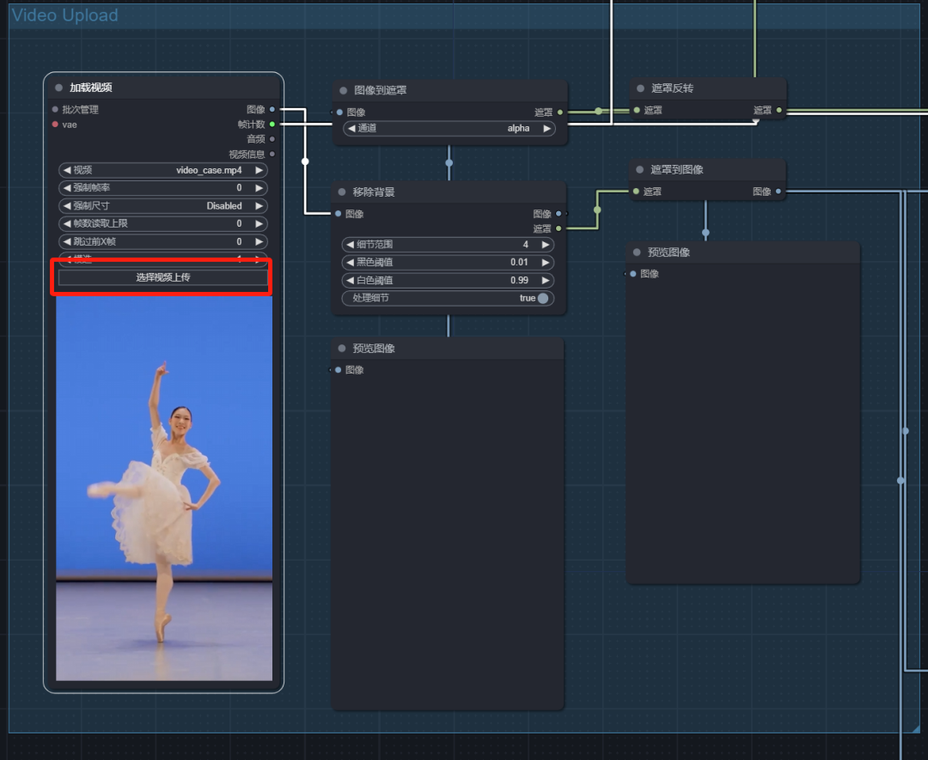Viewport: 928px width, 760px height.
Task: Collapse the 加载视频 node using its title dot
Action: [x=58, y=88]
